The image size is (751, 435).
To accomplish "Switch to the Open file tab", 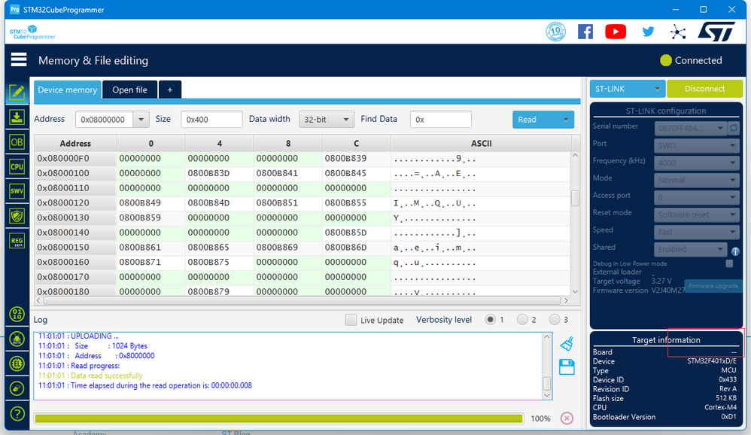I will [129, 90].
